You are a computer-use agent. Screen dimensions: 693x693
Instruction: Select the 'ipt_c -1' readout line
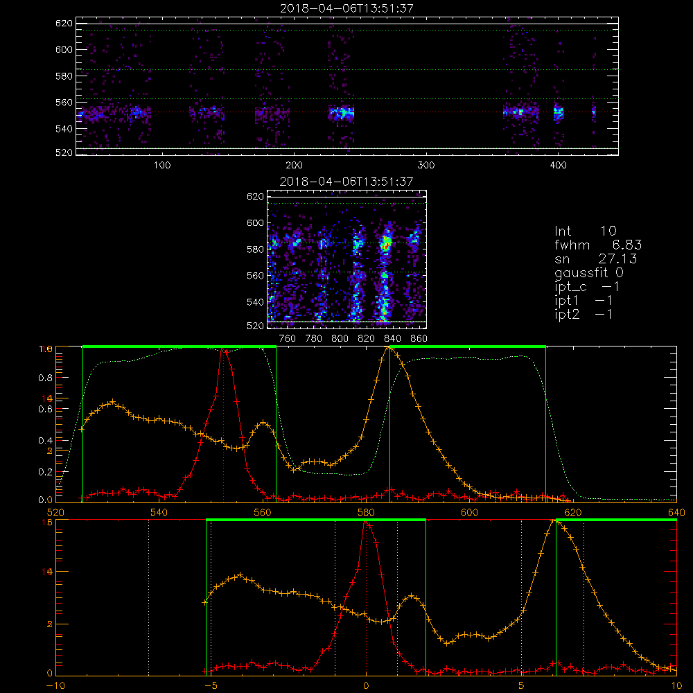pyautogui.click(x=587, y=287)
